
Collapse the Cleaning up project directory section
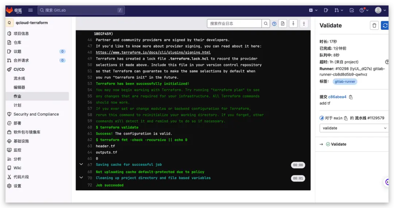pos(81,177)
